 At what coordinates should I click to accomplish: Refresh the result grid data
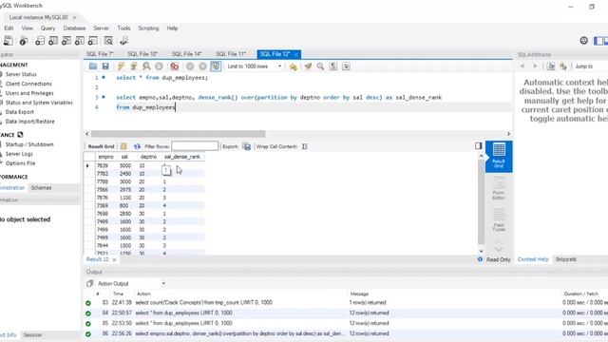coord(137,146)
